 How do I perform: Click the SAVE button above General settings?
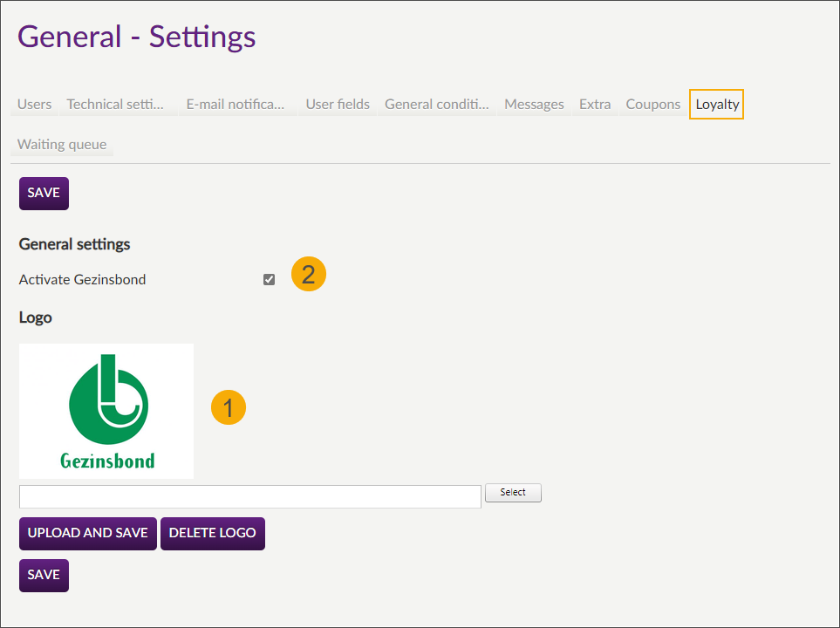coord(44,194)
